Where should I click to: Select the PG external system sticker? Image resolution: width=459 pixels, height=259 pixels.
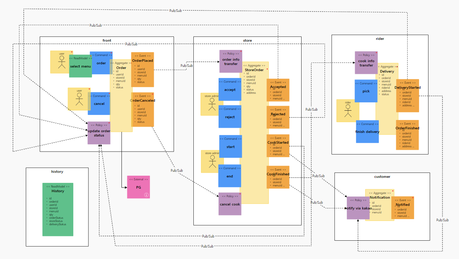[138, 187]
